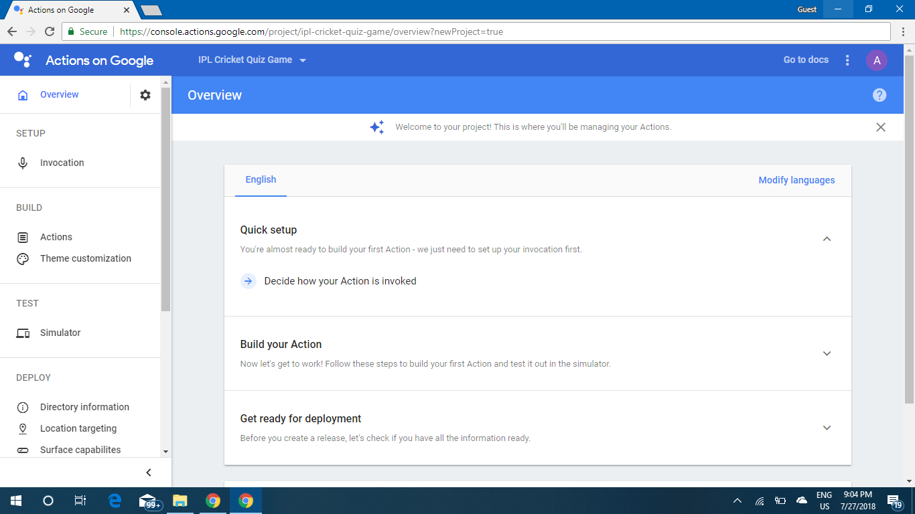Screen dimensions: 915x514
Task: Click the help question mark icon
Action: (x=879, y=95)
